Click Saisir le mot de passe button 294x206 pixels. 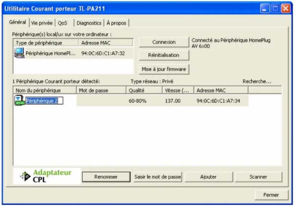point(158,177)
